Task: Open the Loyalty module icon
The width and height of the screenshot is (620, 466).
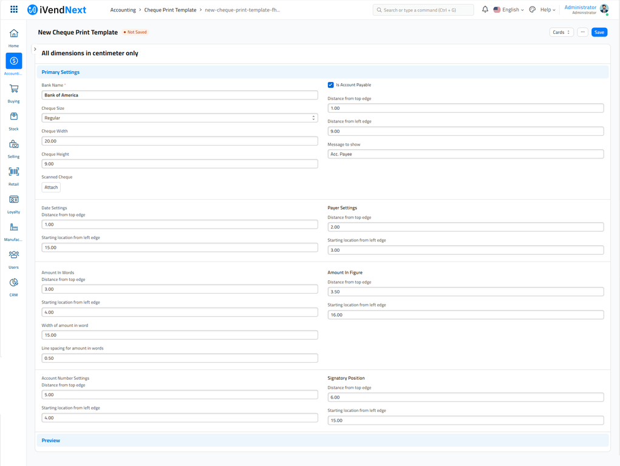Action: click(x=13, y=200)
